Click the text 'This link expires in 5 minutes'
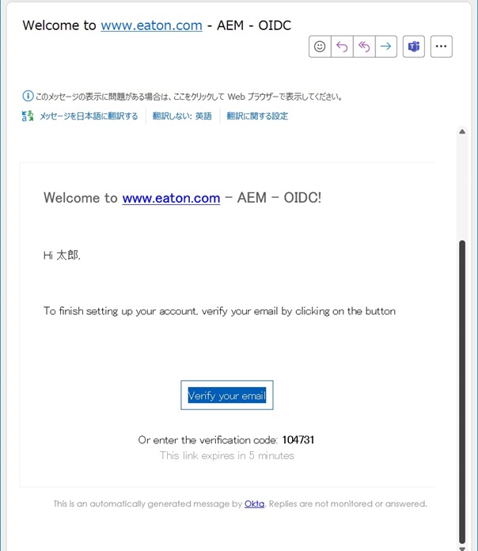This screenshot has width=478, height=551. pos(227,455)
